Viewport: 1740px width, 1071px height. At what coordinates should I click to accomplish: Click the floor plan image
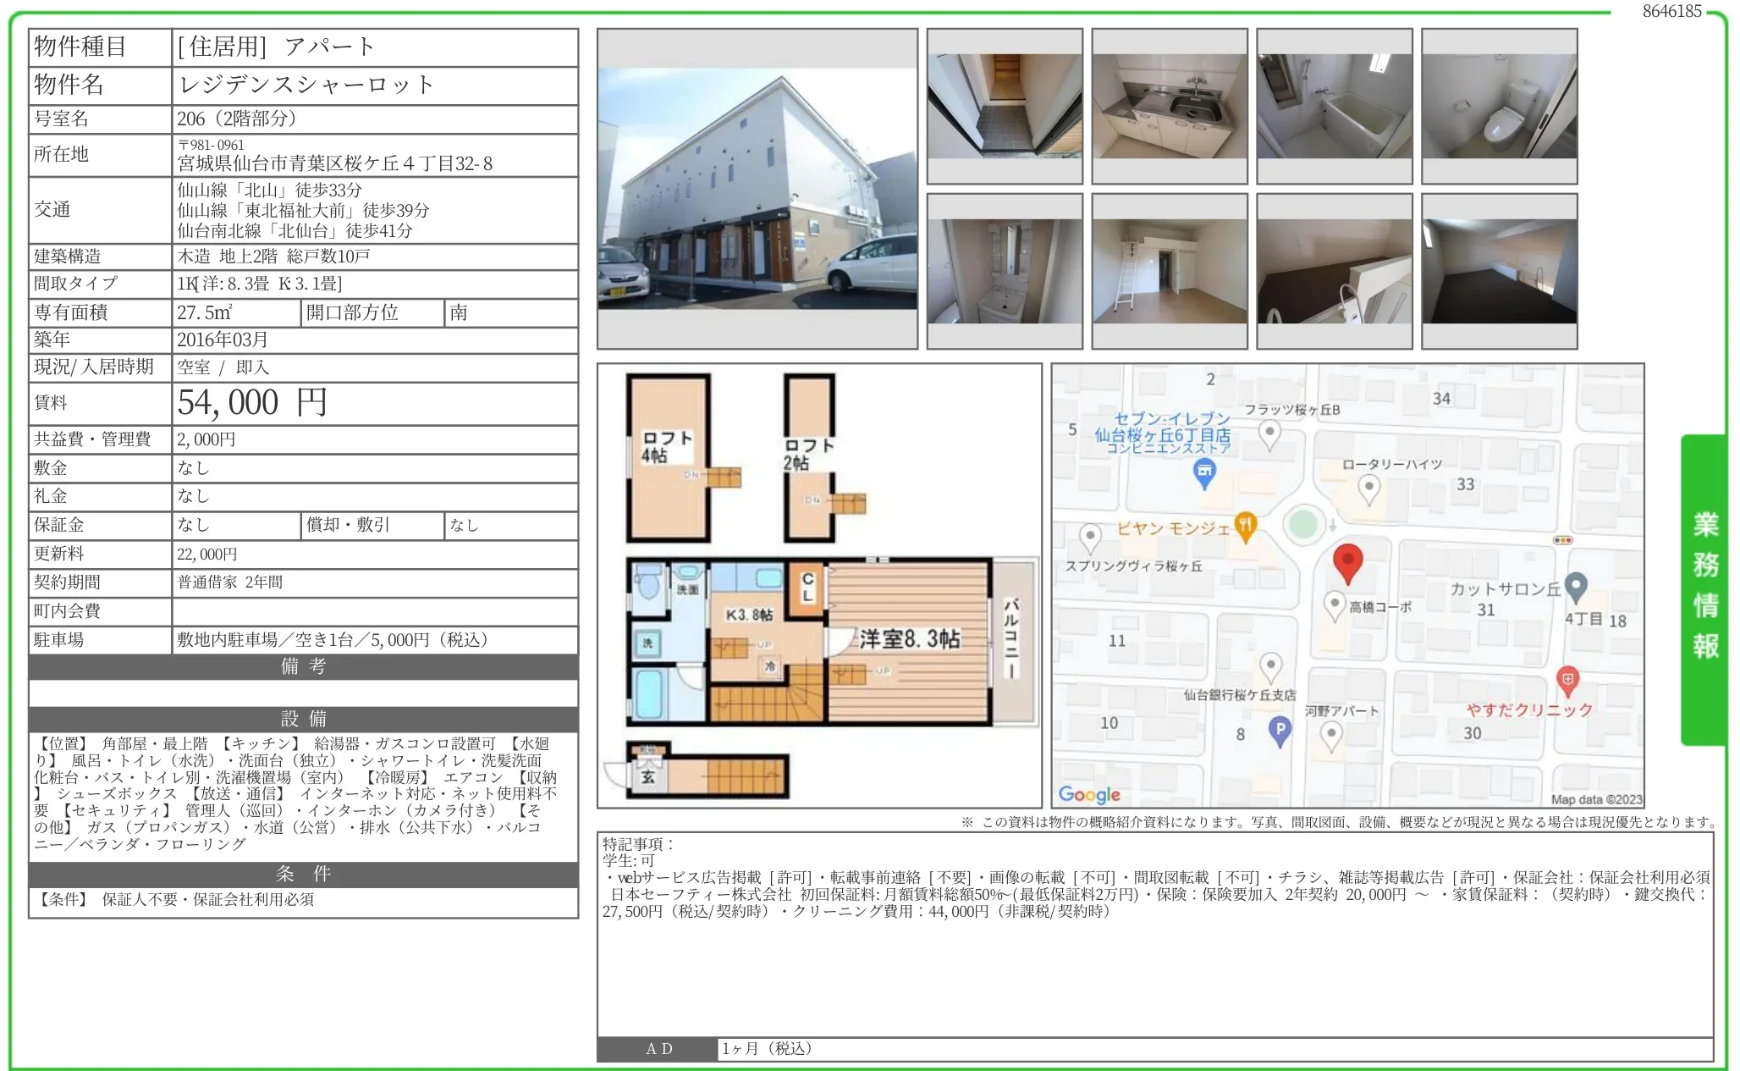pyautogui.click(x=818, y=585)
